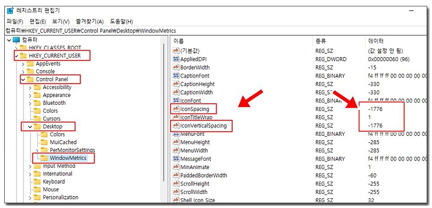This screenshot has width=432, height=208.
Task: Select the ScrollWidth value name
Action: click(194, 192)
